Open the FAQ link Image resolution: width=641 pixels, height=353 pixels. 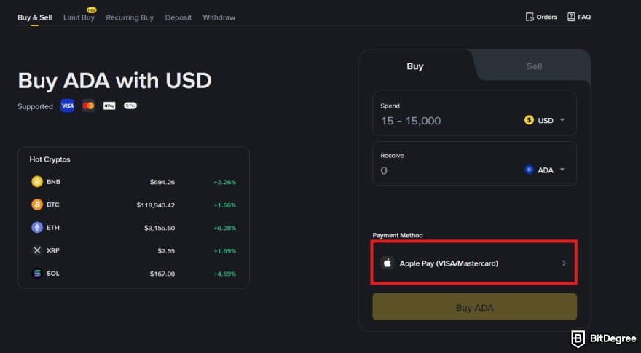point(579,17)
